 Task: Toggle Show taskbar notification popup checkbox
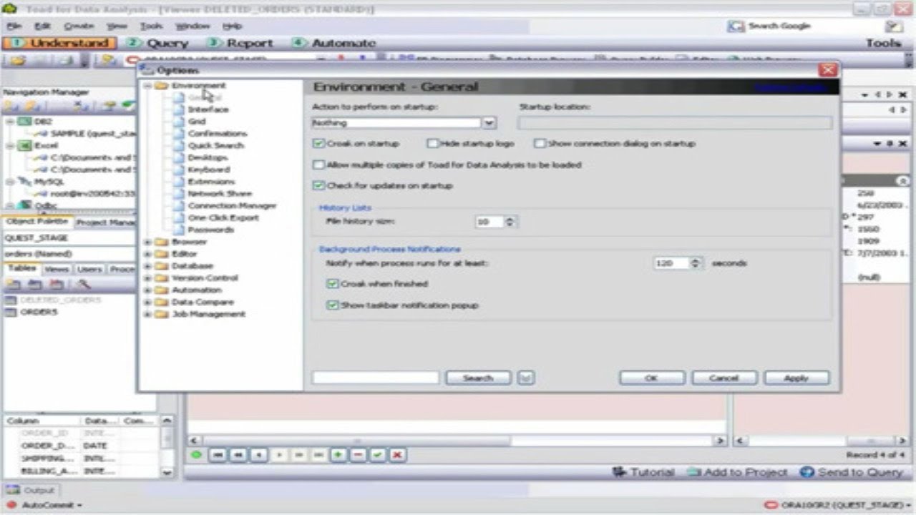click(x=332, y=305)
